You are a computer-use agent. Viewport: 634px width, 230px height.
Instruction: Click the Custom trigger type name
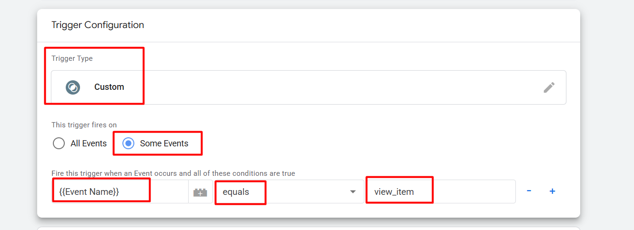pos(109,87)
